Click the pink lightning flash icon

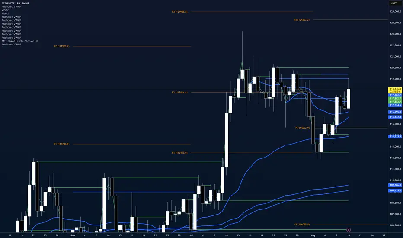pos(349,230)
